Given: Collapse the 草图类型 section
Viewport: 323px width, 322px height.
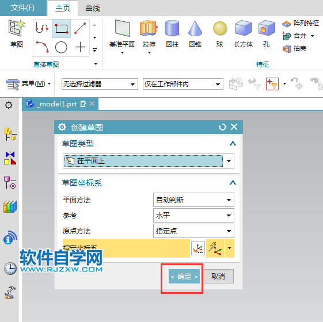Looking at the screenshot, I should (x=233, y=143).
